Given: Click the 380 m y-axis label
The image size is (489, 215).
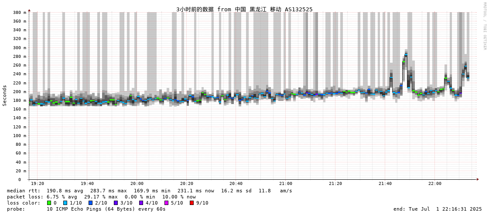Looking at the screenshot, I should (20, 13).
